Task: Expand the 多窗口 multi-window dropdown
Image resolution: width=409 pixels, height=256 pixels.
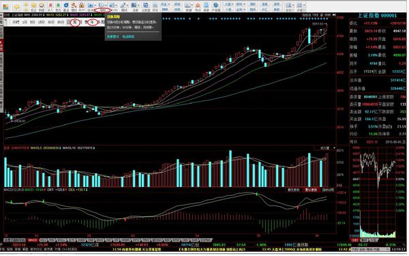Action: pos(304,5)
